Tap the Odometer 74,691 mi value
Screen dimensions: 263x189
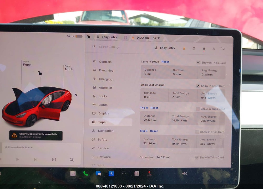pyautogui.click(x=163, y=157)
